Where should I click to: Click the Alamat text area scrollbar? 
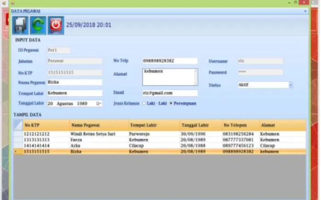coord(196,77)
